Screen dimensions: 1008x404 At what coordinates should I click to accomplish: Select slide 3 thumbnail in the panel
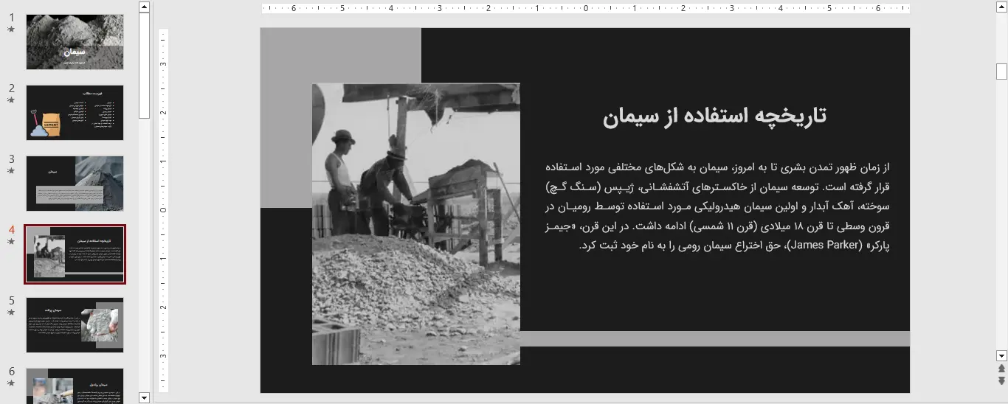(75, 184)
